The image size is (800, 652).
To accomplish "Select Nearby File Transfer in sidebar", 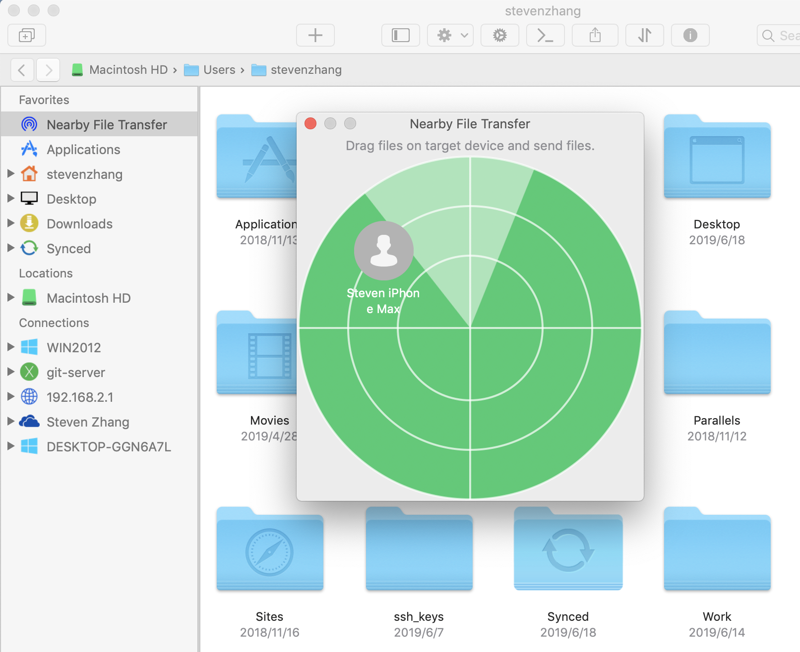I will [99, 124].
